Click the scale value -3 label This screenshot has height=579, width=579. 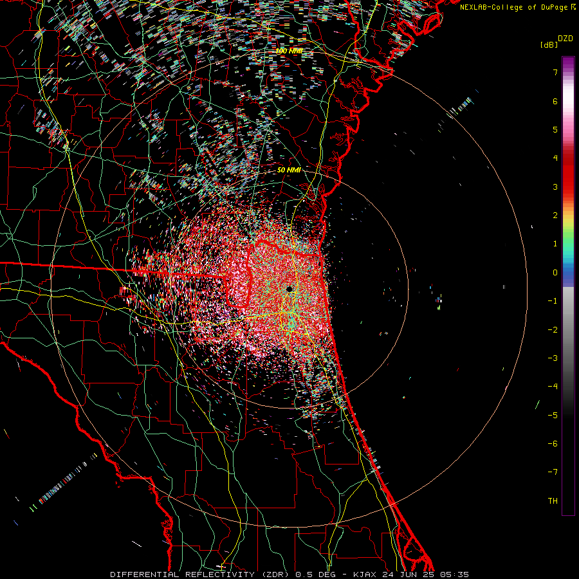[553, 358]
